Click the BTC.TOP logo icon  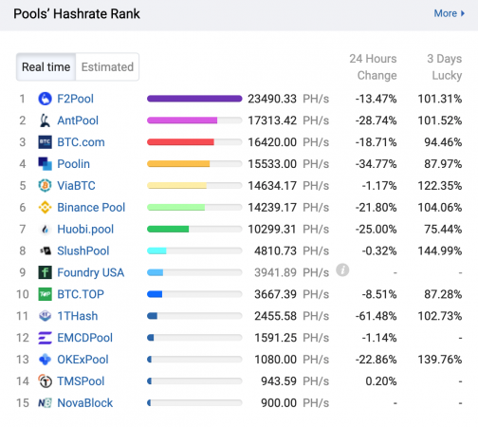pyautogui.click(x=45, y=294)
